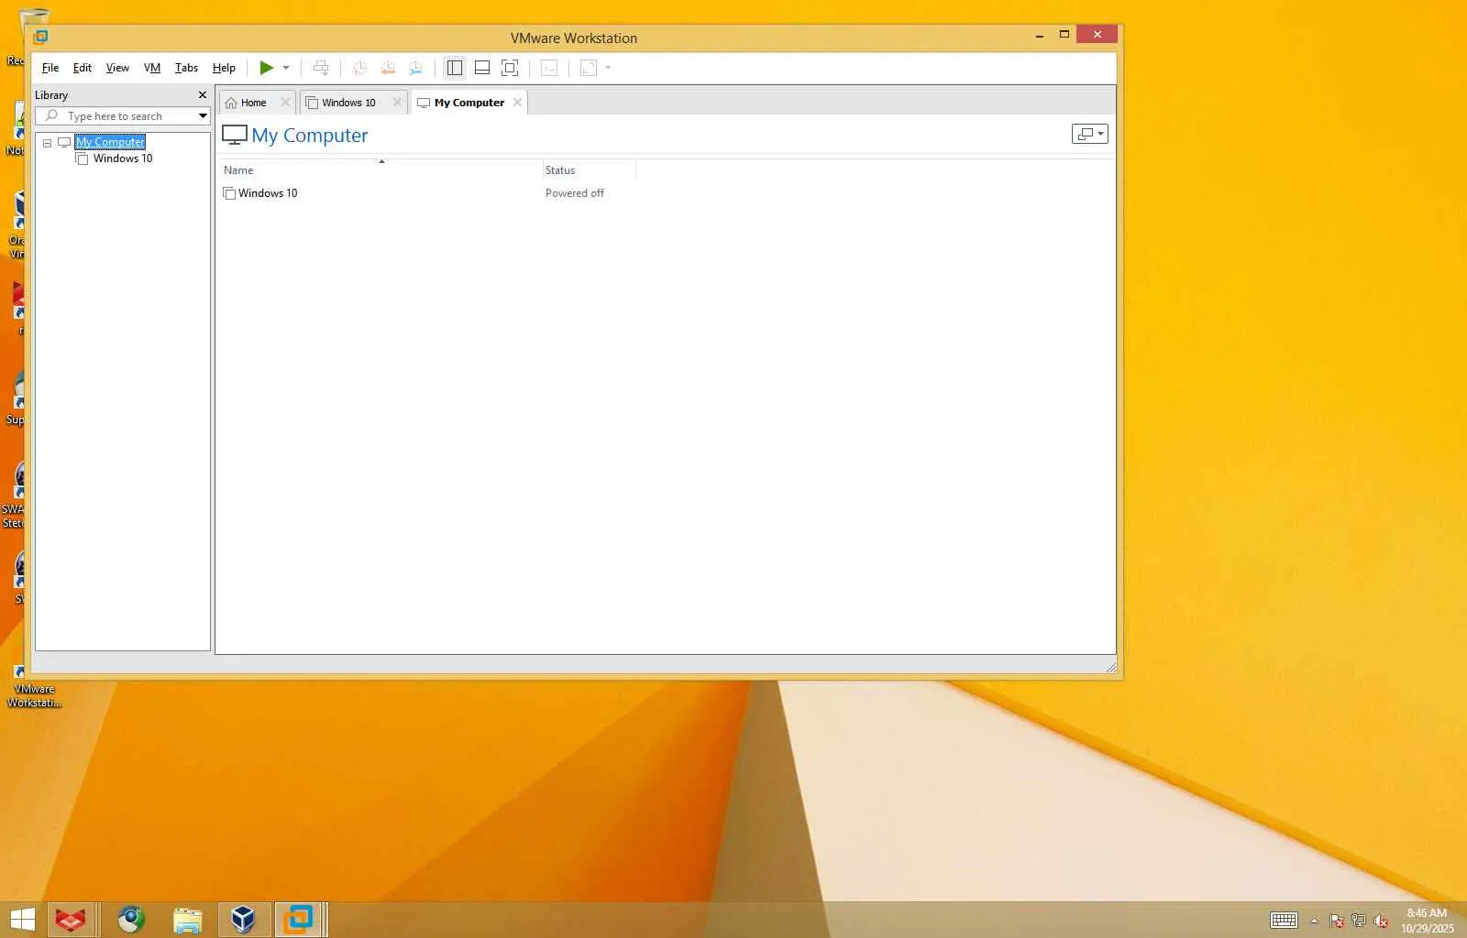Open the network tray icon
Screen dimensions: 1467x938
click(1359, 921)
